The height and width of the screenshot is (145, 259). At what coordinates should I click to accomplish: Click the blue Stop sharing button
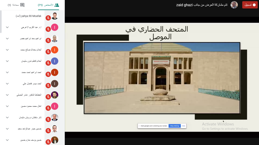[x=175, y=126]
